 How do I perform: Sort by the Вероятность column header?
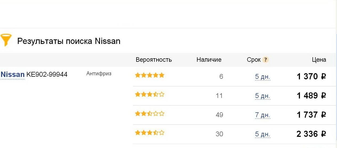pos(154,60)
